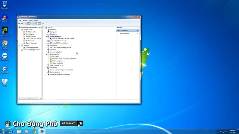This screenshot has height=134, width=239.
Task: Select Shared Folders in the console tree
Action: [x=31, y=36]
